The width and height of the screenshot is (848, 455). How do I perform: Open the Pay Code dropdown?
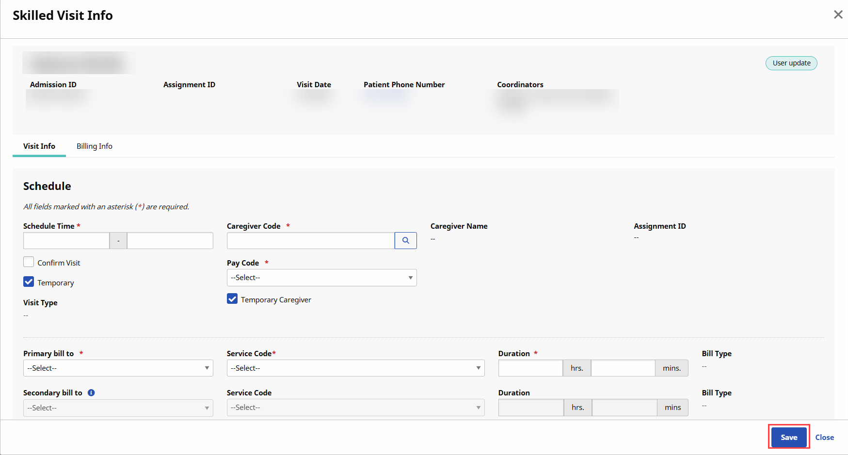321,278
